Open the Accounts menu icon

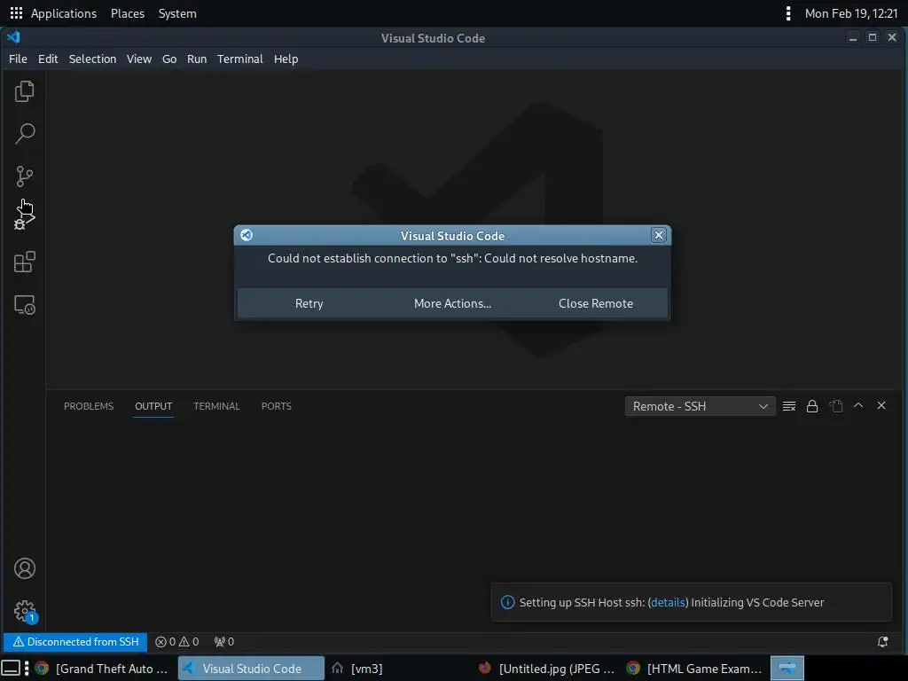click(24, 568)
